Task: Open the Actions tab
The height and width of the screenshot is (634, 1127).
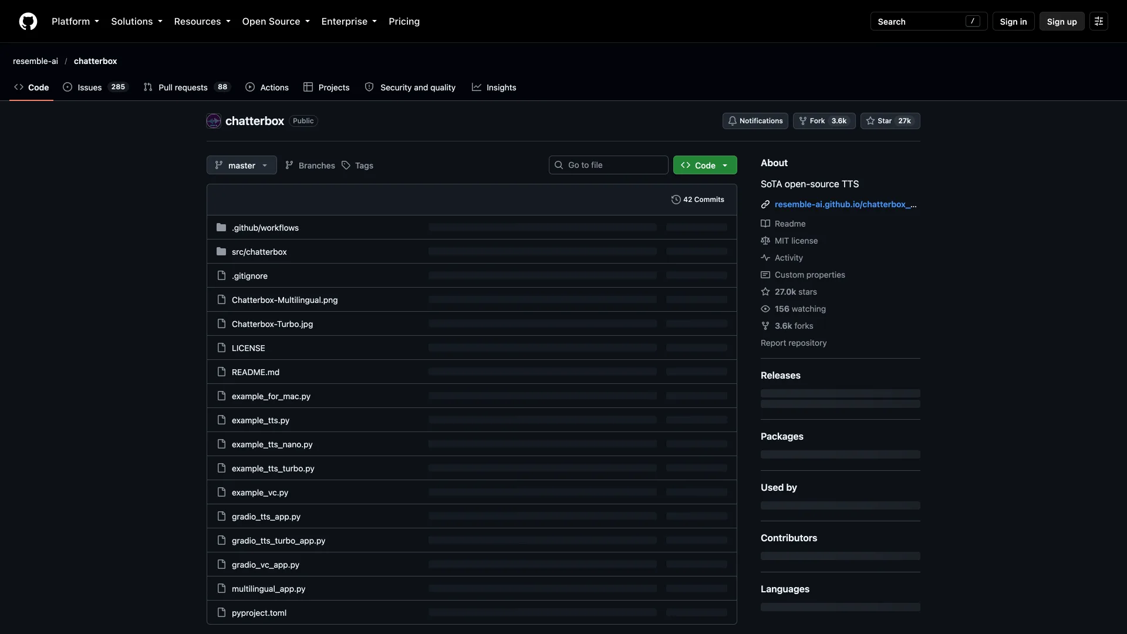Action: (267, 87)
